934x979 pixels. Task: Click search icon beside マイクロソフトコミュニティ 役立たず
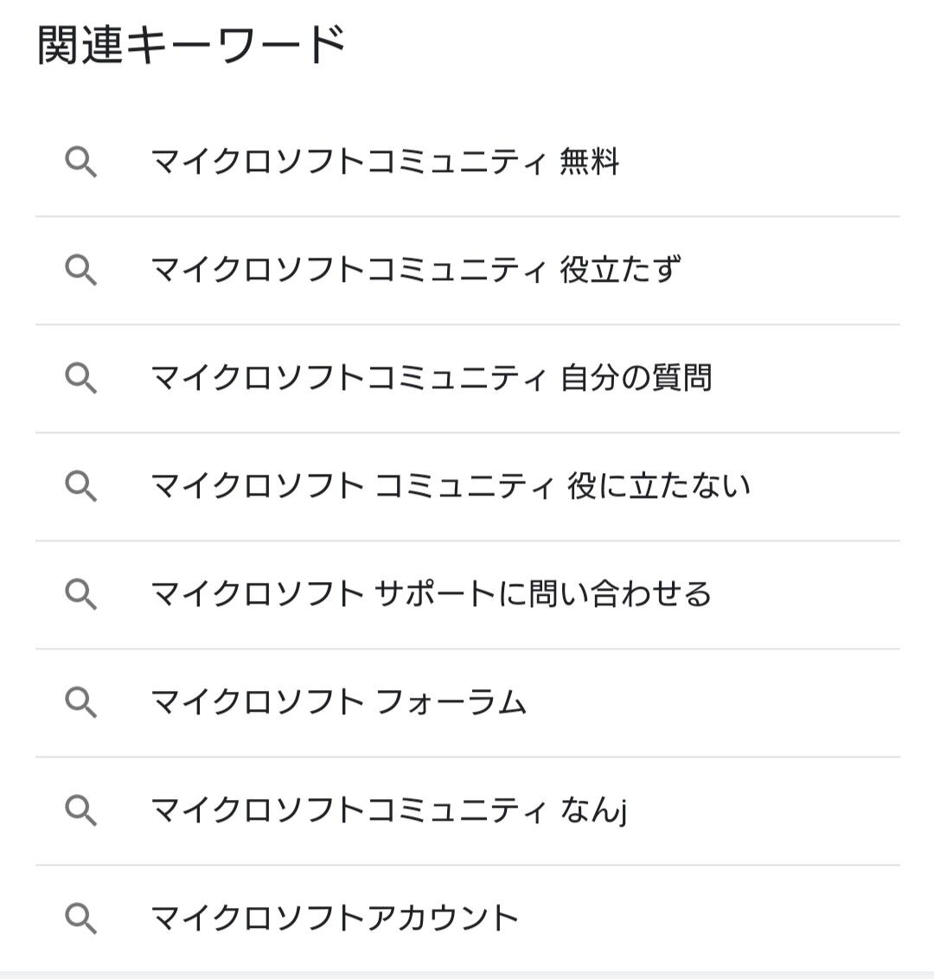click(x=80, y=271)
